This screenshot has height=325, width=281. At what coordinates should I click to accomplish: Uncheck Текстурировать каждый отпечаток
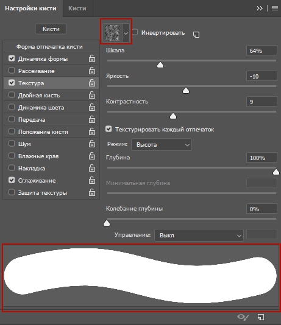[x=108, y=129]
